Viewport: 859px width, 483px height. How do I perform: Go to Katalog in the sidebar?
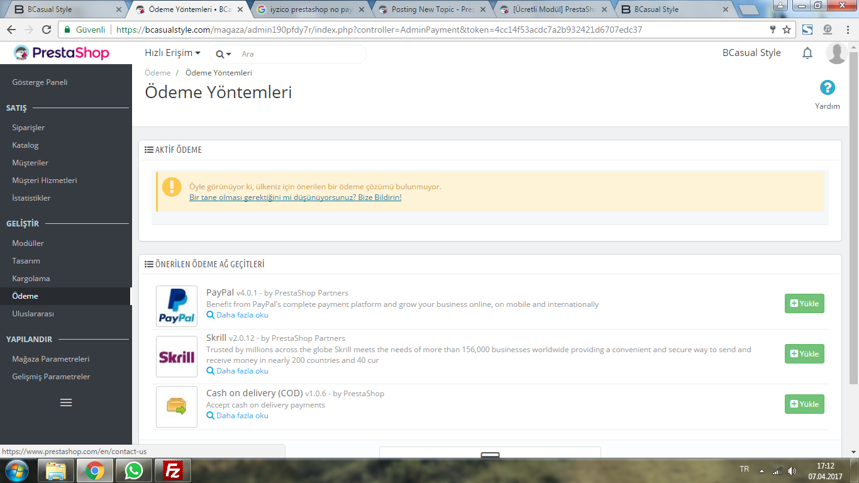(x=25, y=145)
